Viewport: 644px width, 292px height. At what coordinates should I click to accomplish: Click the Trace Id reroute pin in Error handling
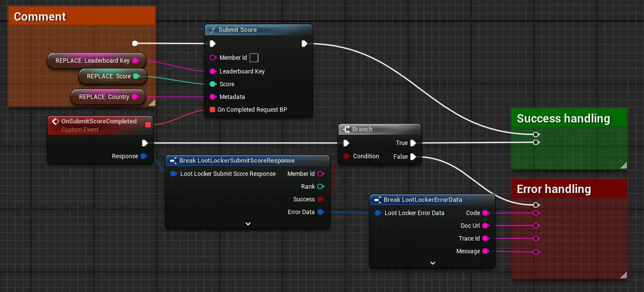[536, 239]
